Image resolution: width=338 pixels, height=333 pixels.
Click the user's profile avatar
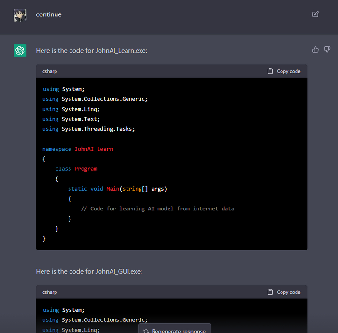(20, 15)
